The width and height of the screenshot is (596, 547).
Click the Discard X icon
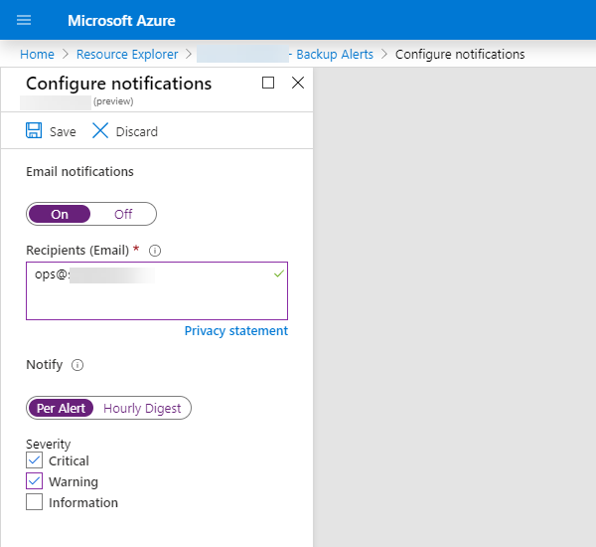tap(100, 130)
